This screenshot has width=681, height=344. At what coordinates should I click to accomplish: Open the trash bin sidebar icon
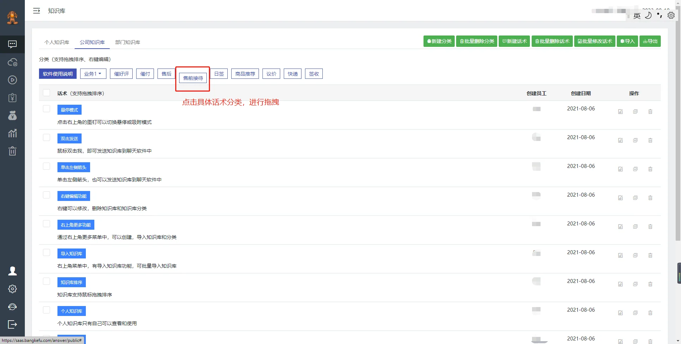[x=12, y=151]
